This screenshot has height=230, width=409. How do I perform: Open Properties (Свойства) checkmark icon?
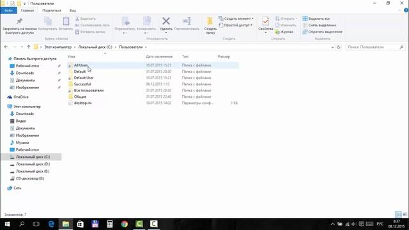click(266, 21)
